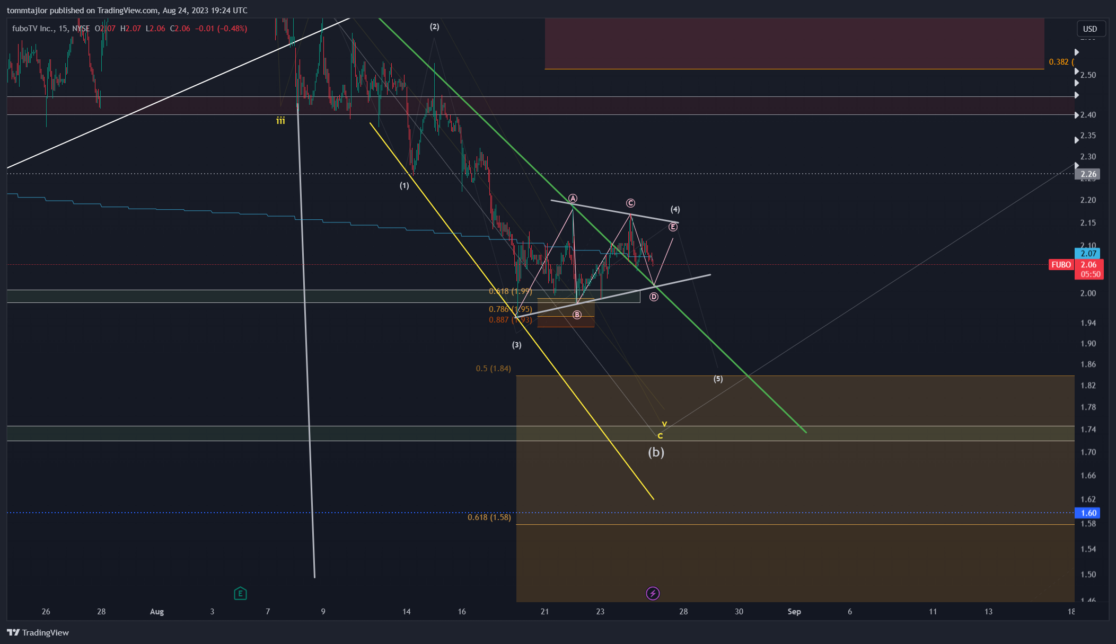
Task: Select the circled C wave label
Action: pos(630,203)
